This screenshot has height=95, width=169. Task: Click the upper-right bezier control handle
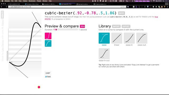(41, 28)
